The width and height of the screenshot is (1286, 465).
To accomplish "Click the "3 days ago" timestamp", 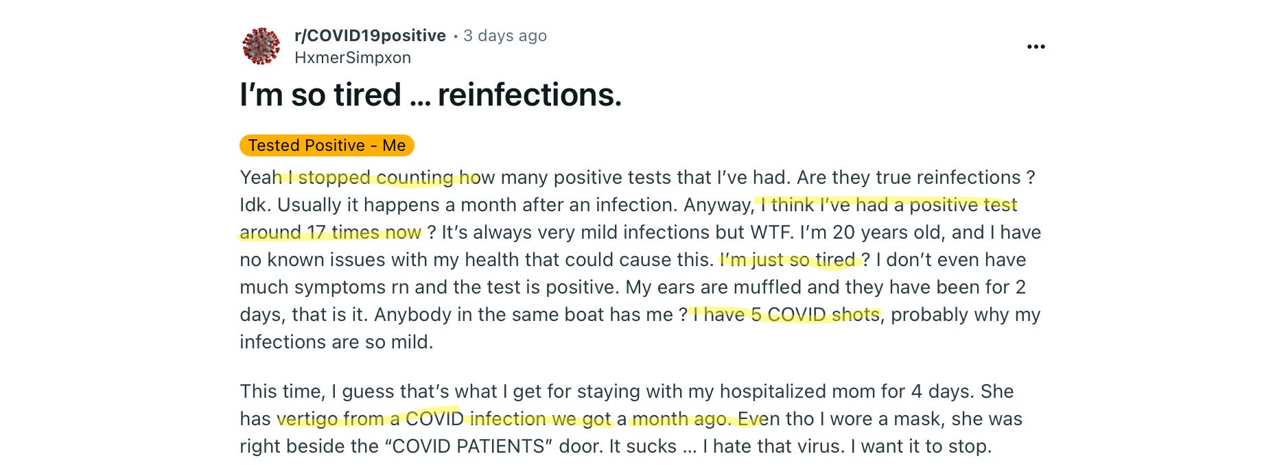I will click(505, 36).
